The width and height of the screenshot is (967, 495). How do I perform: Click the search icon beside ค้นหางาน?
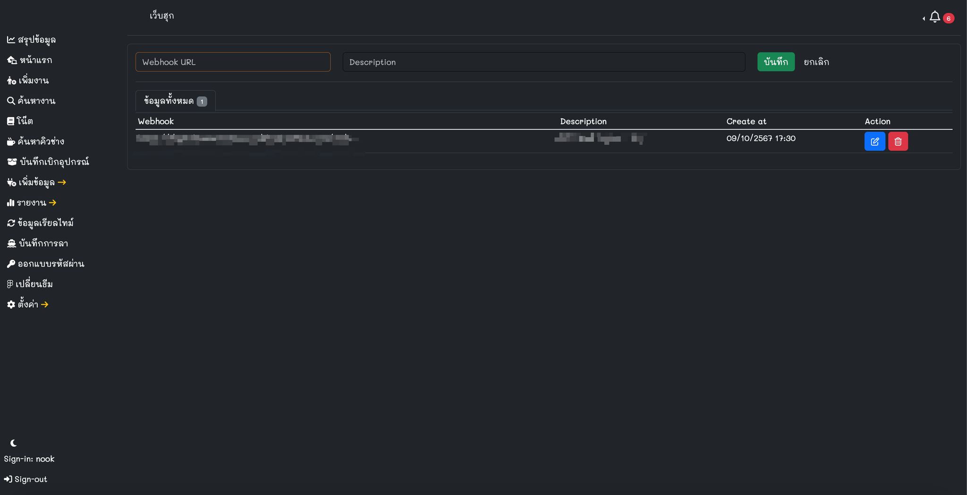coord(11,101)
